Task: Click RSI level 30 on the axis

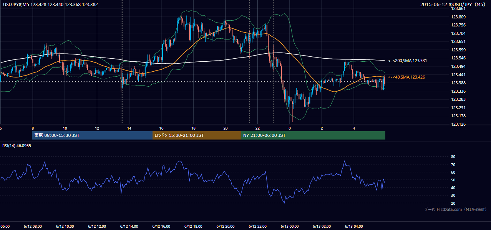Action: point(453,195)
